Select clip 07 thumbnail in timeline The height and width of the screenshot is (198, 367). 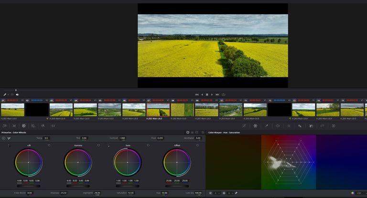click(158, 110)
